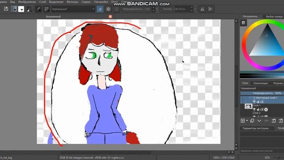Image resolution: width=284 pixels, height=160 pixels.
Task: Toggle alpha lock on Слой 1
Action: click(x=266, y=109)
